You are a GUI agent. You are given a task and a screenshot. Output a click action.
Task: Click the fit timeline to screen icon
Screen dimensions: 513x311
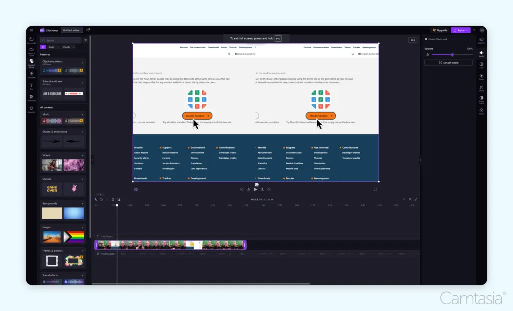pos(416,199)
